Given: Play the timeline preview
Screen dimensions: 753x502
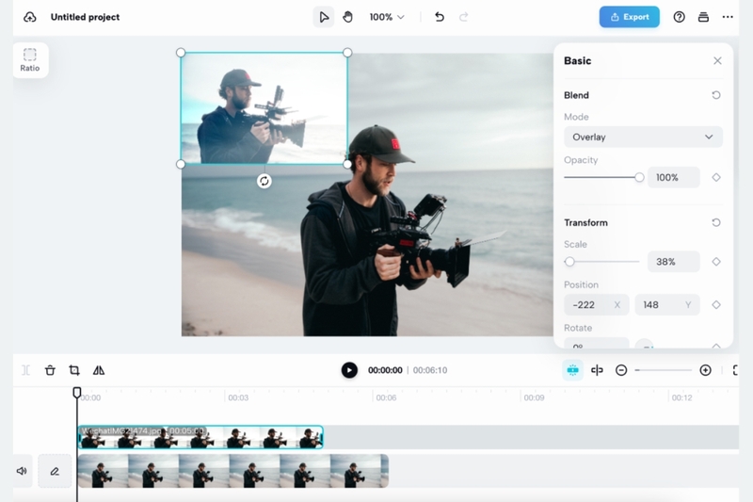Looking at the screenshot, I should click(349, 370).
